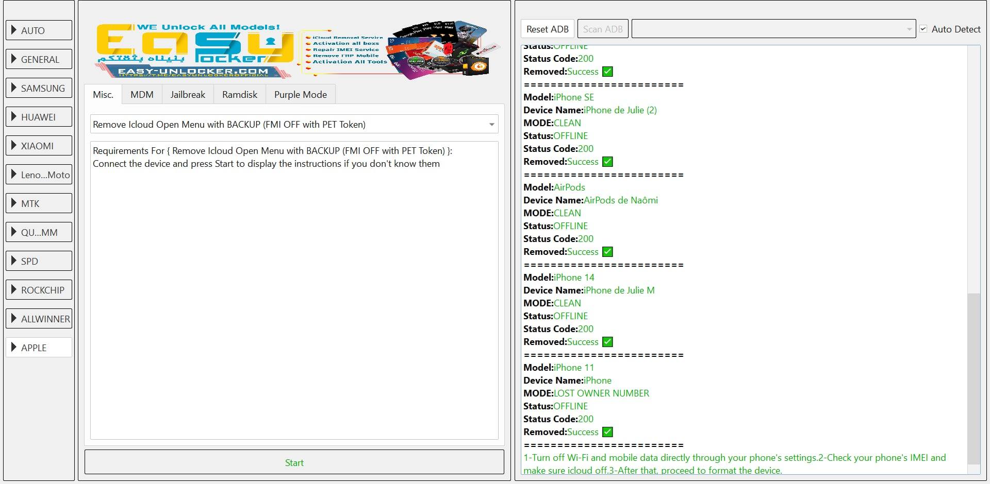This screenshot has width=990, height=484.
Task: Open the Jailbreak tab
Action: click(x=188, y=95)
